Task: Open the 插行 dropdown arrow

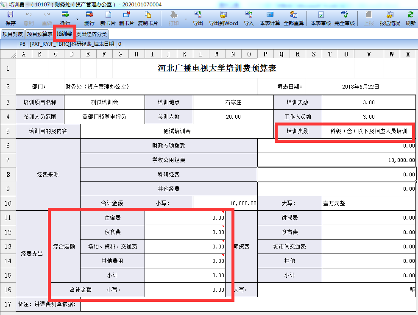Action: (x=77, y=19)
